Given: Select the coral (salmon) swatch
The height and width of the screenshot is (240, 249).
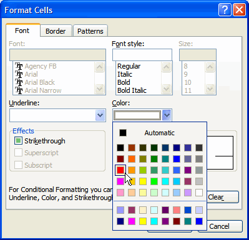Looking at the screenshot, I should (x=177, y=210).
